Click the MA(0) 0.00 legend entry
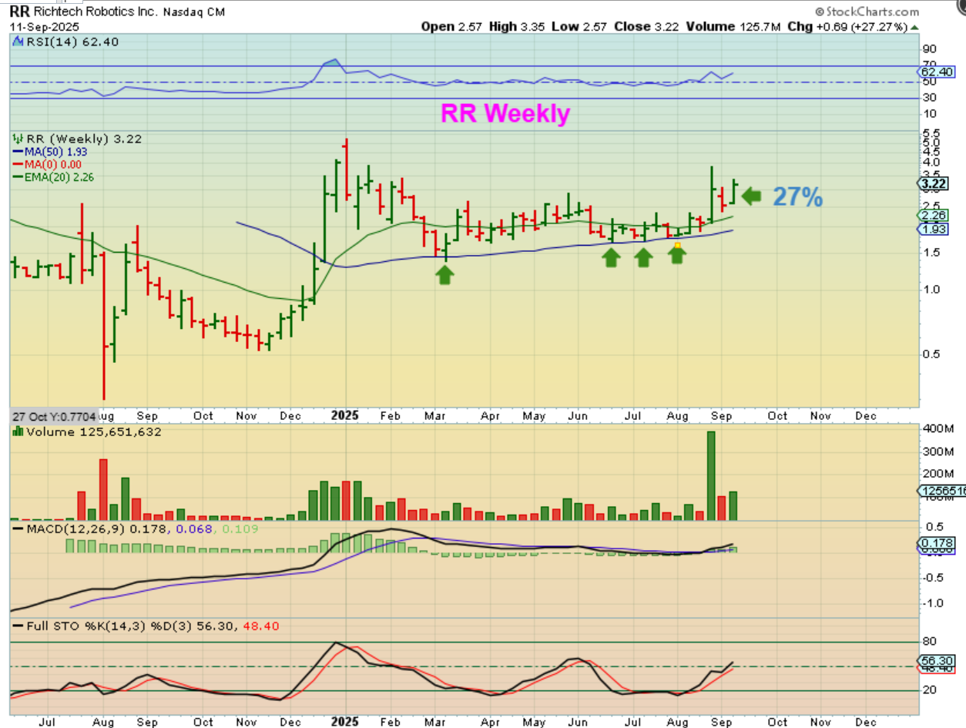The height and width of the screenshot is (728, 966). [x=45, y=164]
